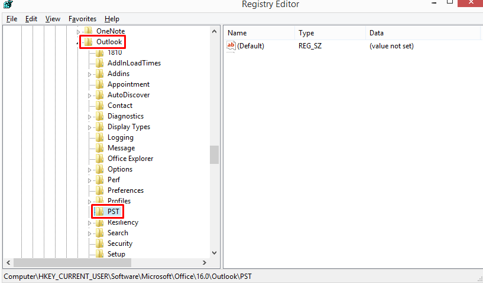Click the REG_SZ type cell
Viewport: 483px width, 283px height.
click(310, 46)
